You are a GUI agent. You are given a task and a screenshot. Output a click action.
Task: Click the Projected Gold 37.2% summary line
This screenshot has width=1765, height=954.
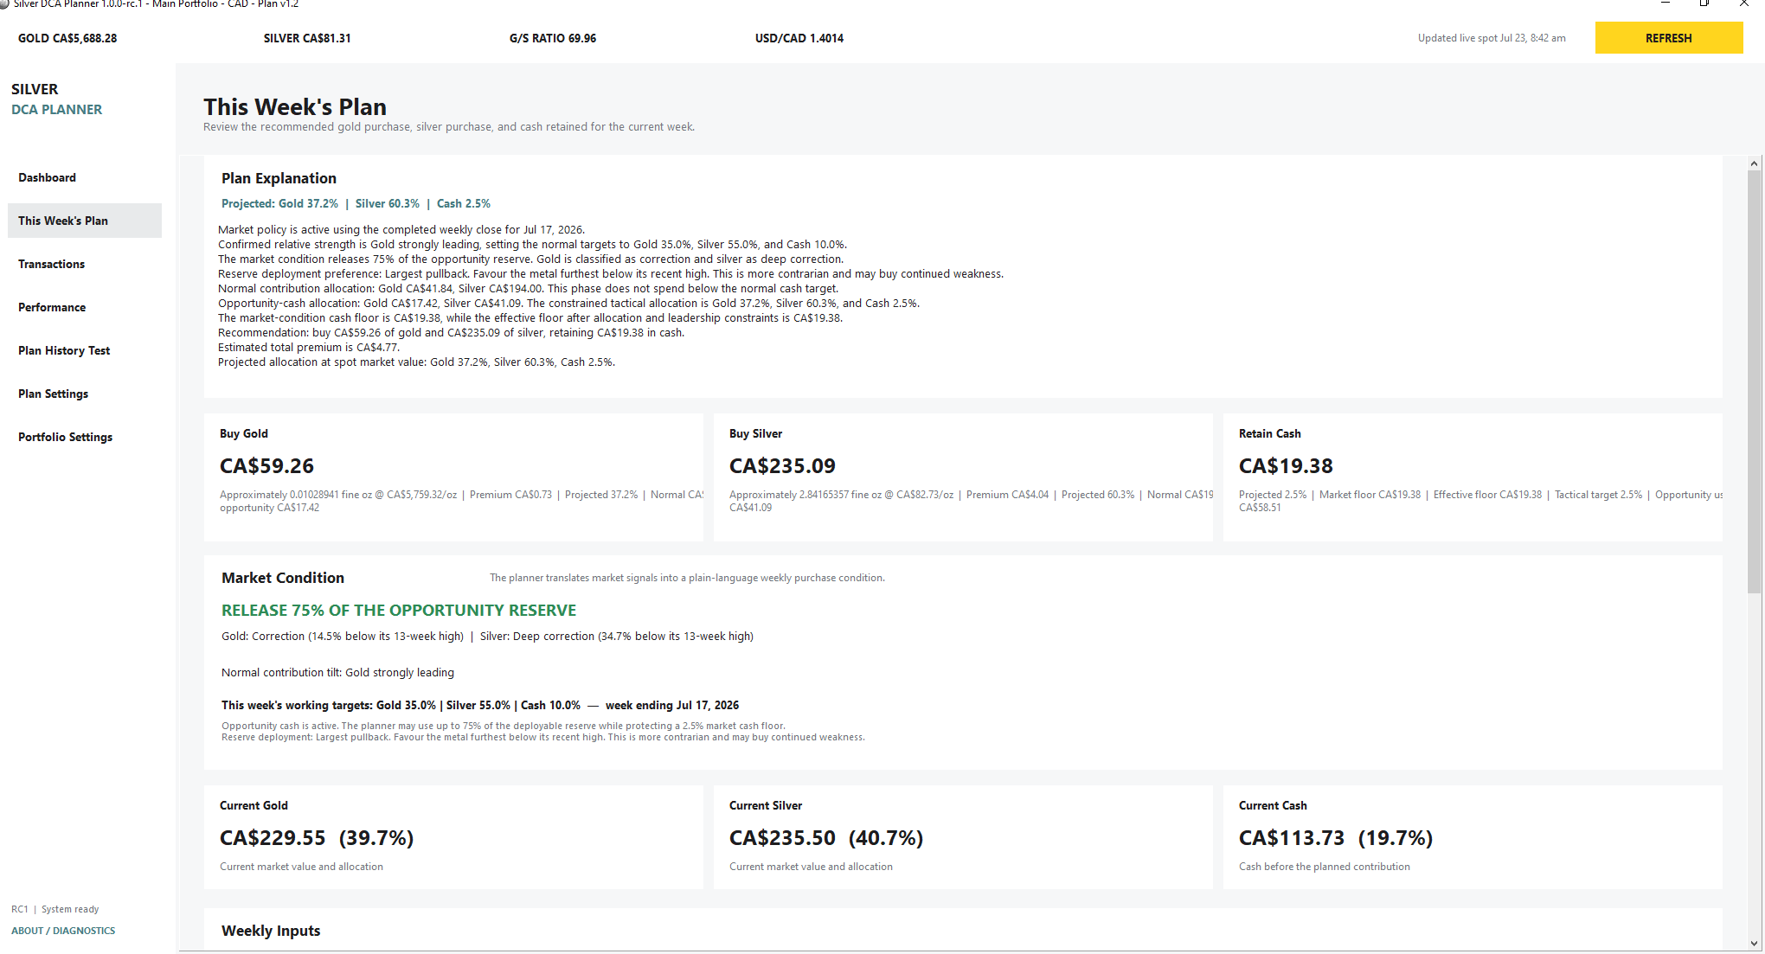(x=356, y=204)
